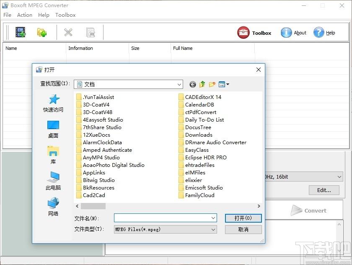The height and width of the screenshot is (265, 352).
Task: Select the Bitwig Studio folder
Action: (x=96, y=180)
